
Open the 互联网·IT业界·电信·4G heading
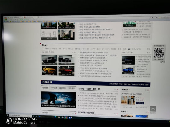coord(89,89)
